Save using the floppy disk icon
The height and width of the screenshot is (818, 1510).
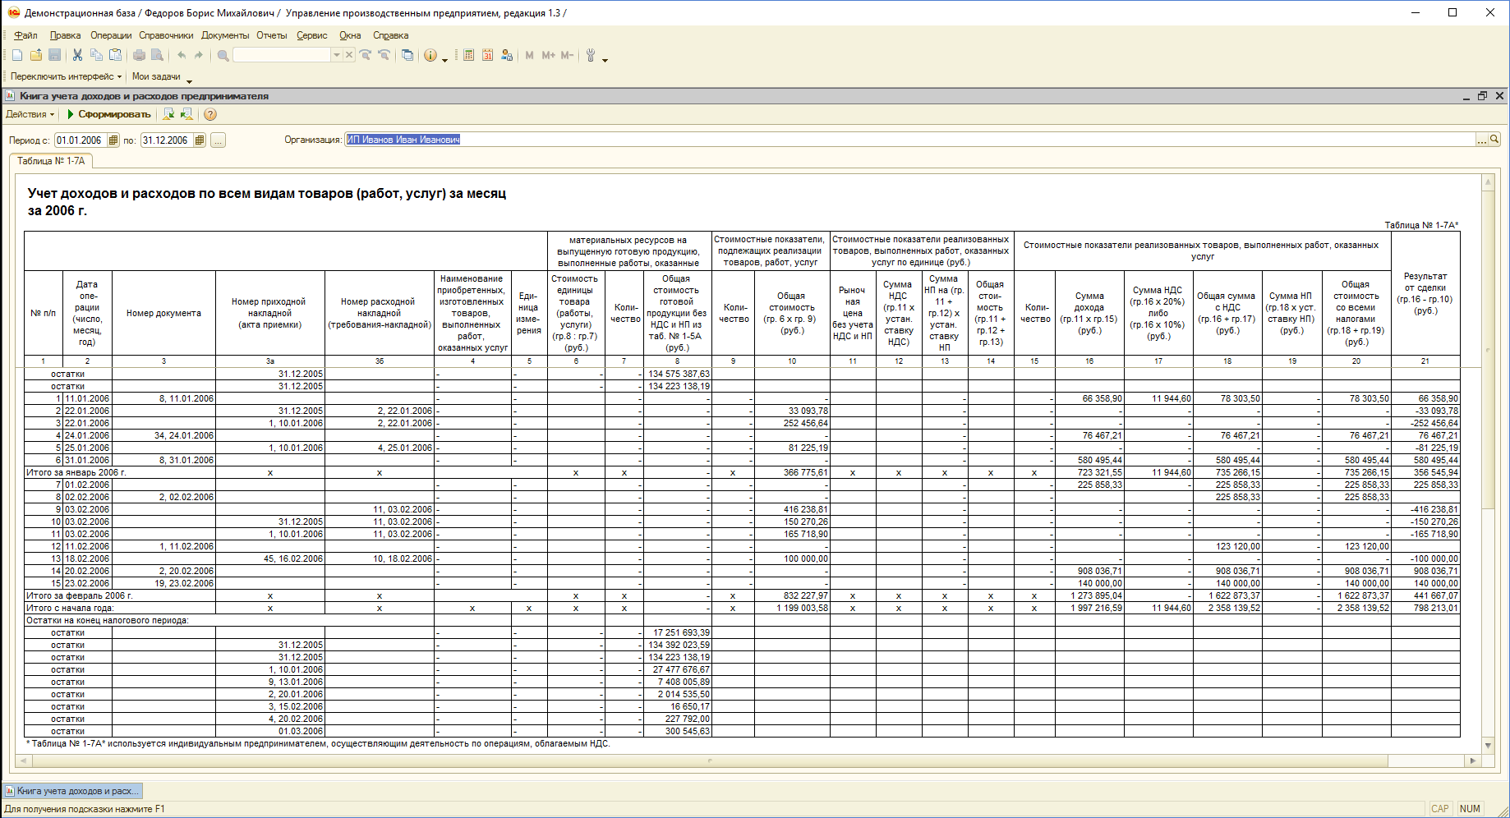pyautogui.click(x=55, y=55)
